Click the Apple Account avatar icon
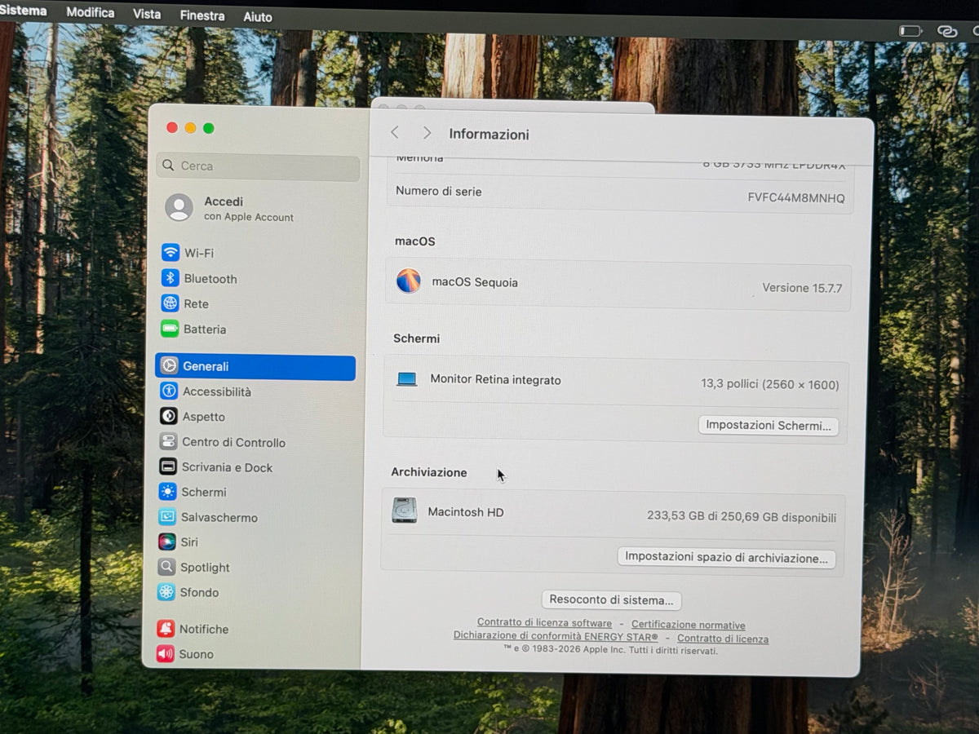979x734 pixels. click(x=179, y=208)
